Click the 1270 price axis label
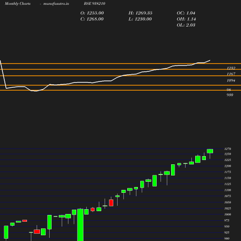Screen dimensions: 241x241 228,149
